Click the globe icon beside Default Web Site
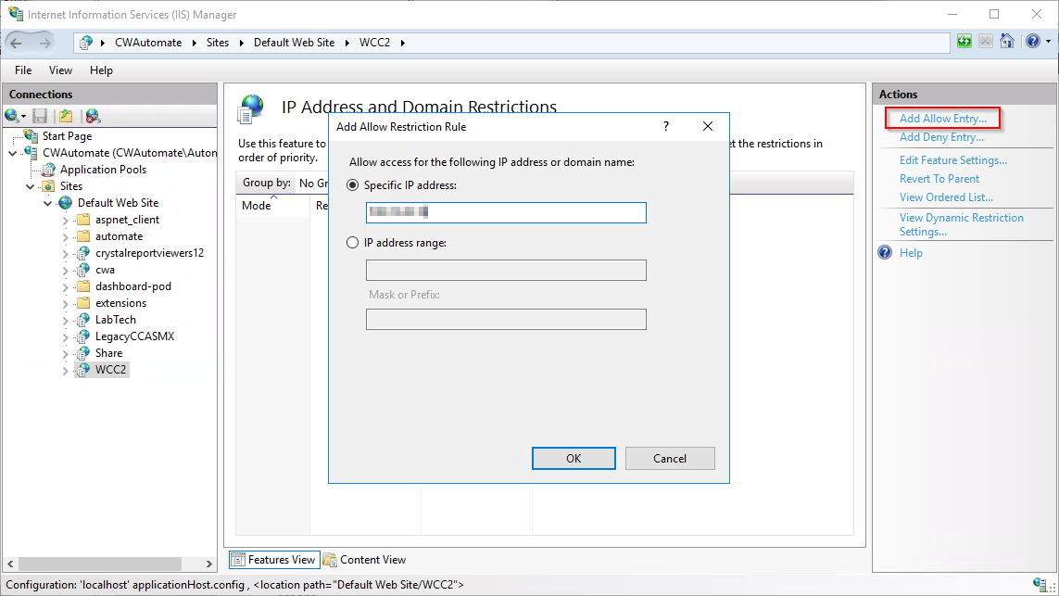The image size is (1059, 596). point(66,203)
